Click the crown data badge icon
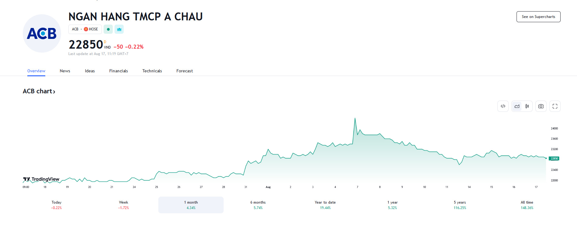Viewport: 577px width, 227px height. 119,29
